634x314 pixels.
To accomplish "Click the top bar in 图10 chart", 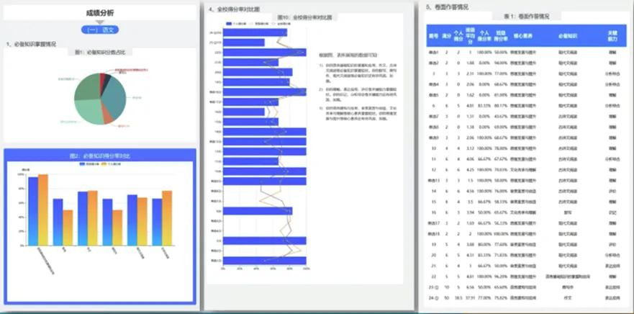I will [255, 32].
